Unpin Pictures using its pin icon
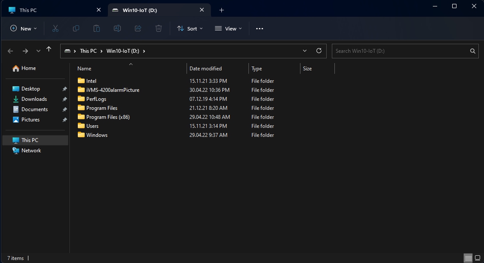The width and height of the screenshot is (484, 263). 64,120
